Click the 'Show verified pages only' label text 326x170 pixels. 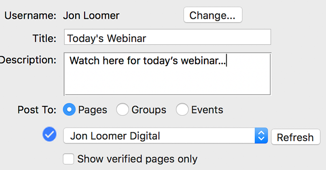click(137, 159)
